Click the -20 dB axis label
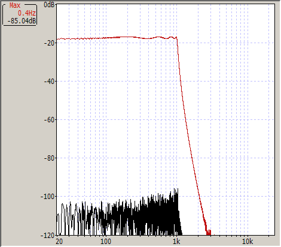This screenshot has height=247, width=281. (49, 43)
